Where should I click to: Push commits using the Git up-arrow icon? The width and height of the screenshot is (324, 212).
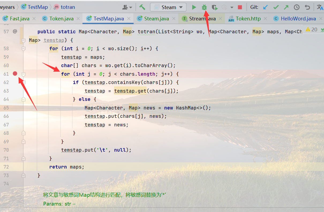(x=286, y=7)
